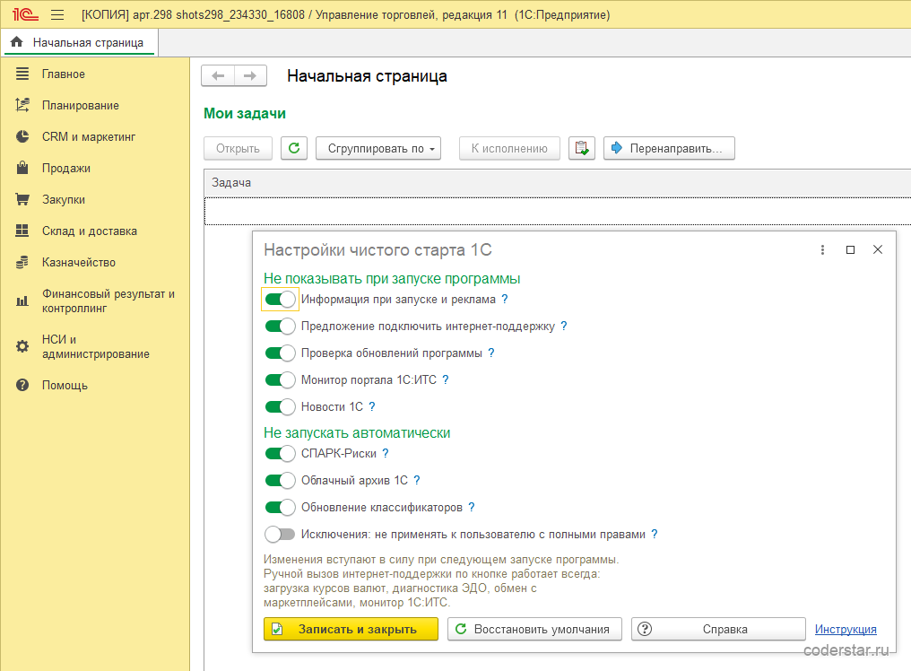911x671 pixels.
Task: Toggle Облачный архив 1С switch
Action: (x=280, y=480)
